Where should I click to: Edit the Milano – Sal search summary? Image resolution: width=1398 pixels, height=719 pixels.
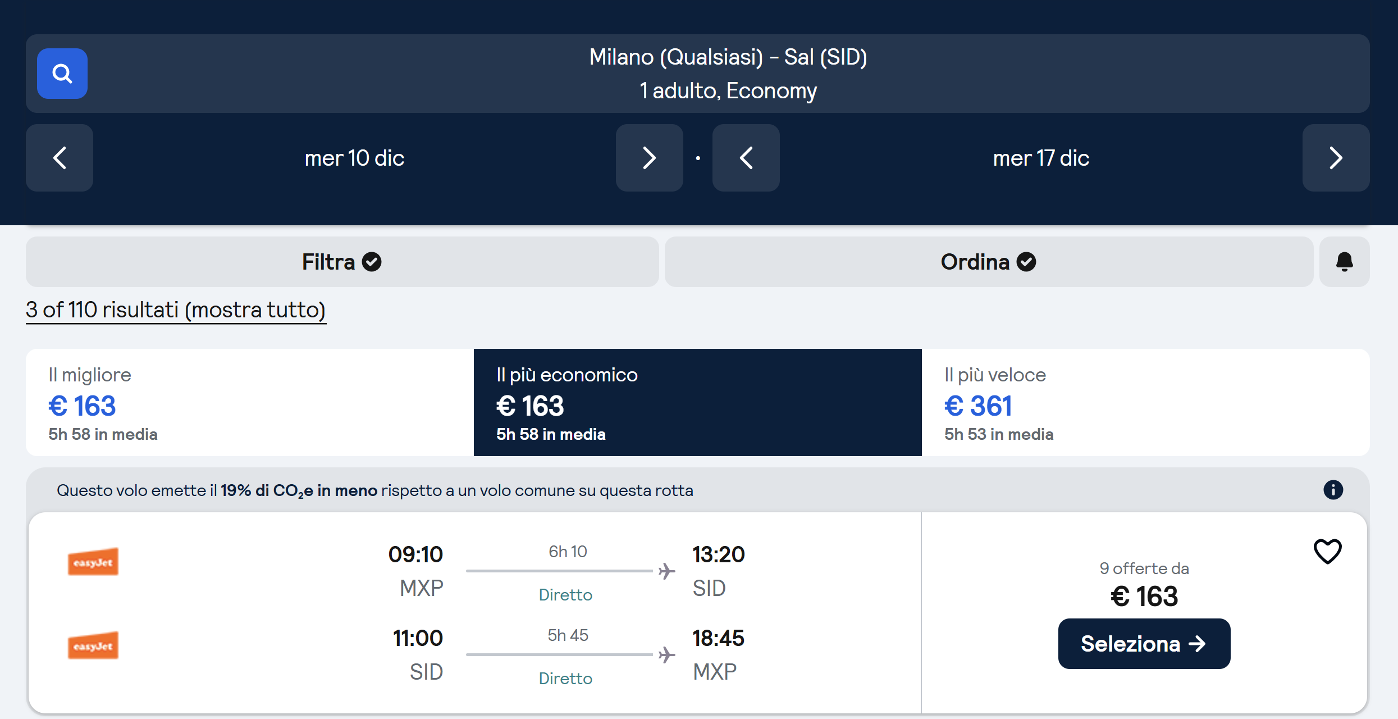pos(728,74)
